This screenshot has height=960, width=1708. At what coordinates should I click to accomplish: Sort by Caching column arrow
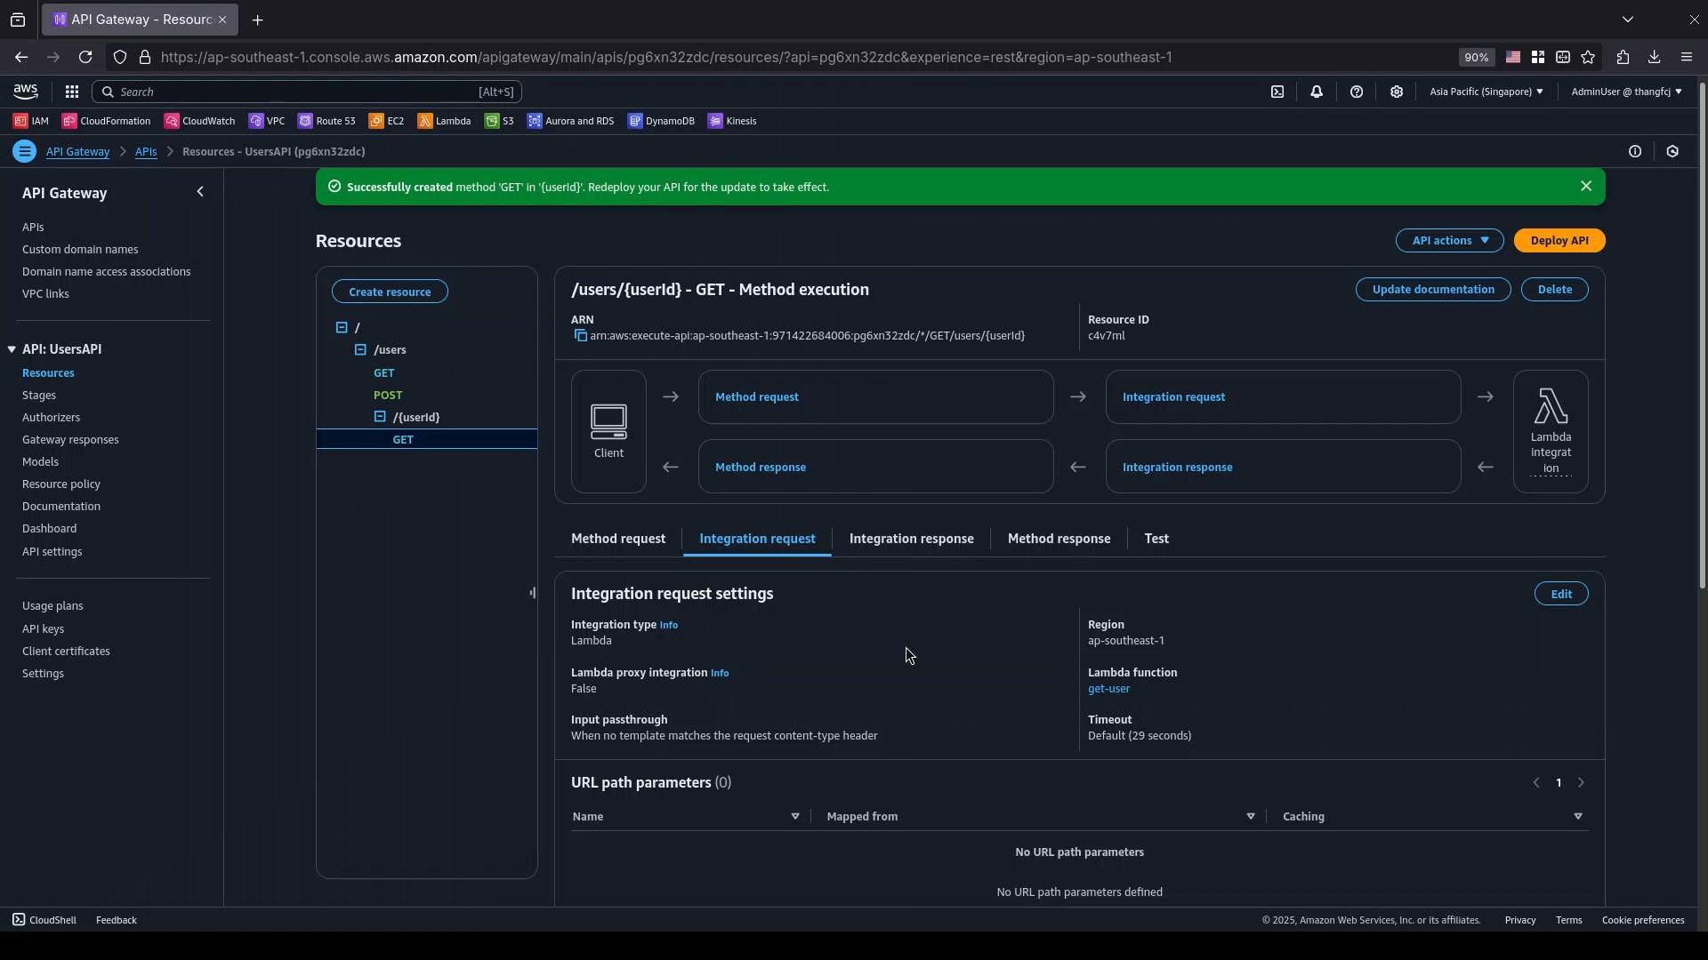click(1578, 816)
